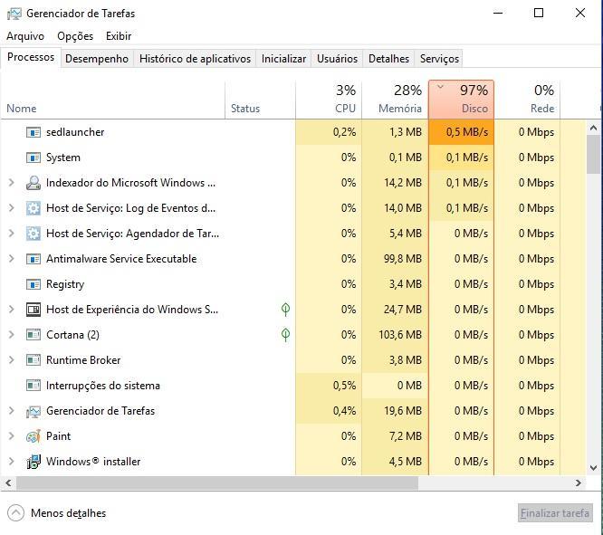Select the Processos tab
The image size is (603, 535).
[x=31, y=57]
